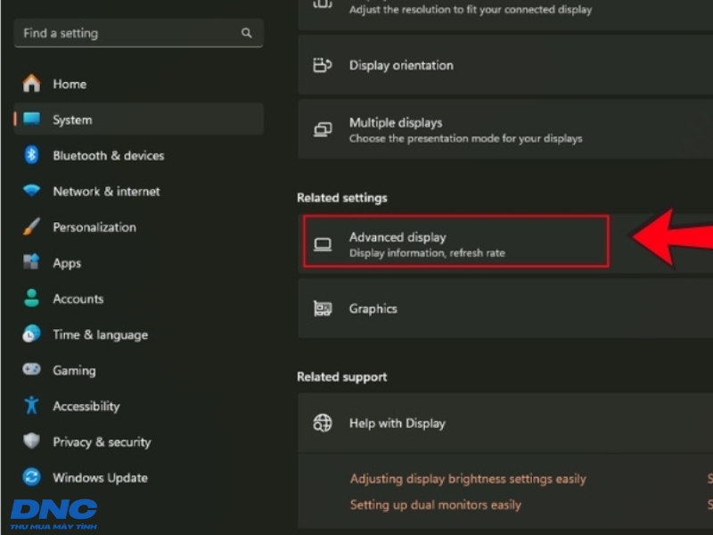This screenshot has height=535, width=713.
Task: Click 'Choose the presentation mode for your displays' text
Action: click(x=465, y=138)
